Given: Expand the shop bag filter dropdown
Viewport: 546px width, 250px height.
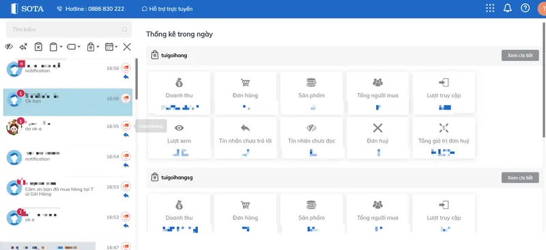Looking at the screenshot, I should (93, 46).
